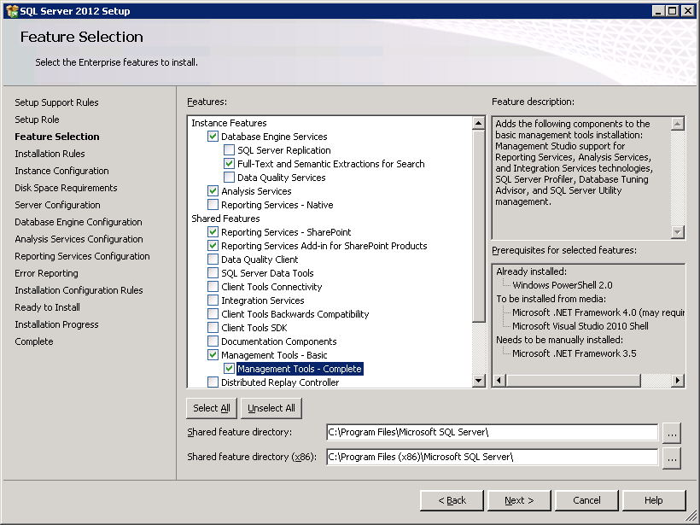Click Setup Support Rules step
Image resolution: width=700 pixels, height=525 pixels.
coord(56,102)
